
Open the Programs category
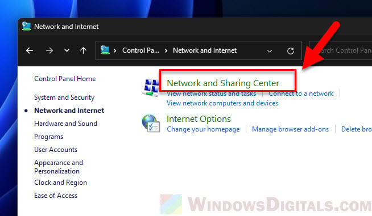click(49, 137)
